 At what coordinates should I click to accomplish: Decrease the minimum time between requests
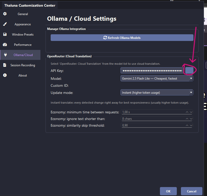191,112
